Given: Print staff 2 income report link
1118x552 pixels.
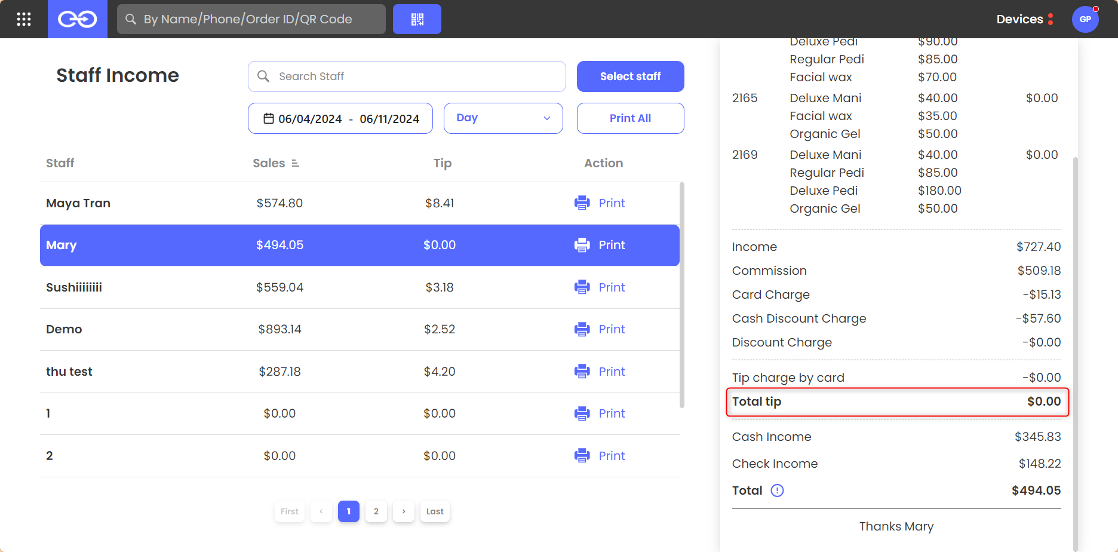Looking at the screenshot, I should click(x=612, y=456).
